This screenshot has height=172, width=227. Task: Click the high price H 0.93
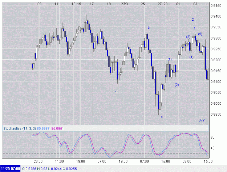click(42, 169)
